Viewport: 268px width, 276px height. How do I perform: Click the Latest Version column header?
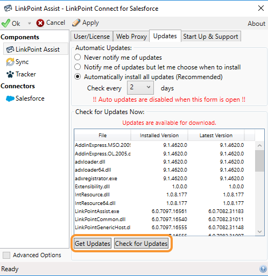[216, 135]
